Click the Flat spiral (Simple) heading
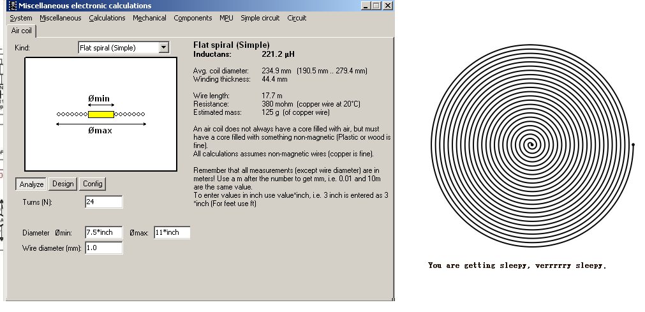 pyautogui.click(x=232, y=45)
